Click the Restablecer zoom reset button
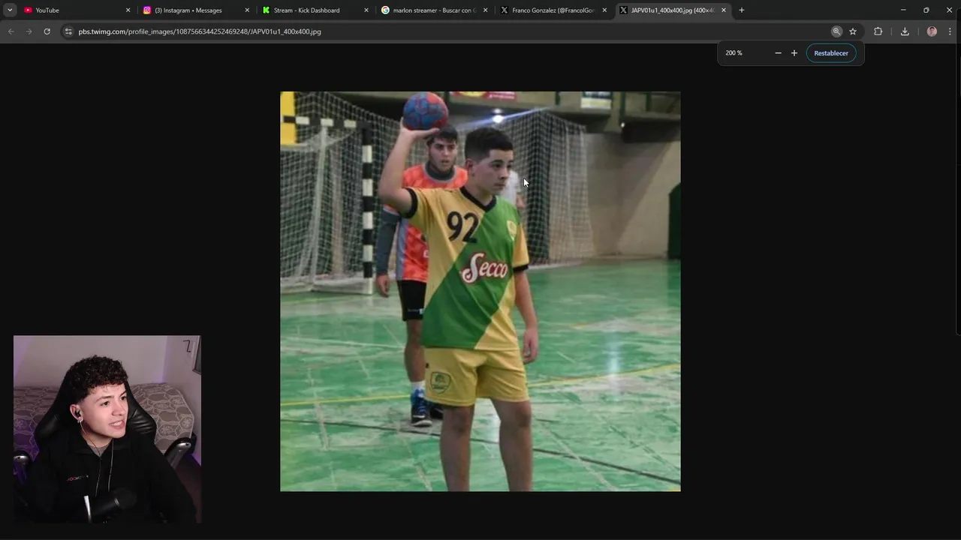 tap(831, 53)
